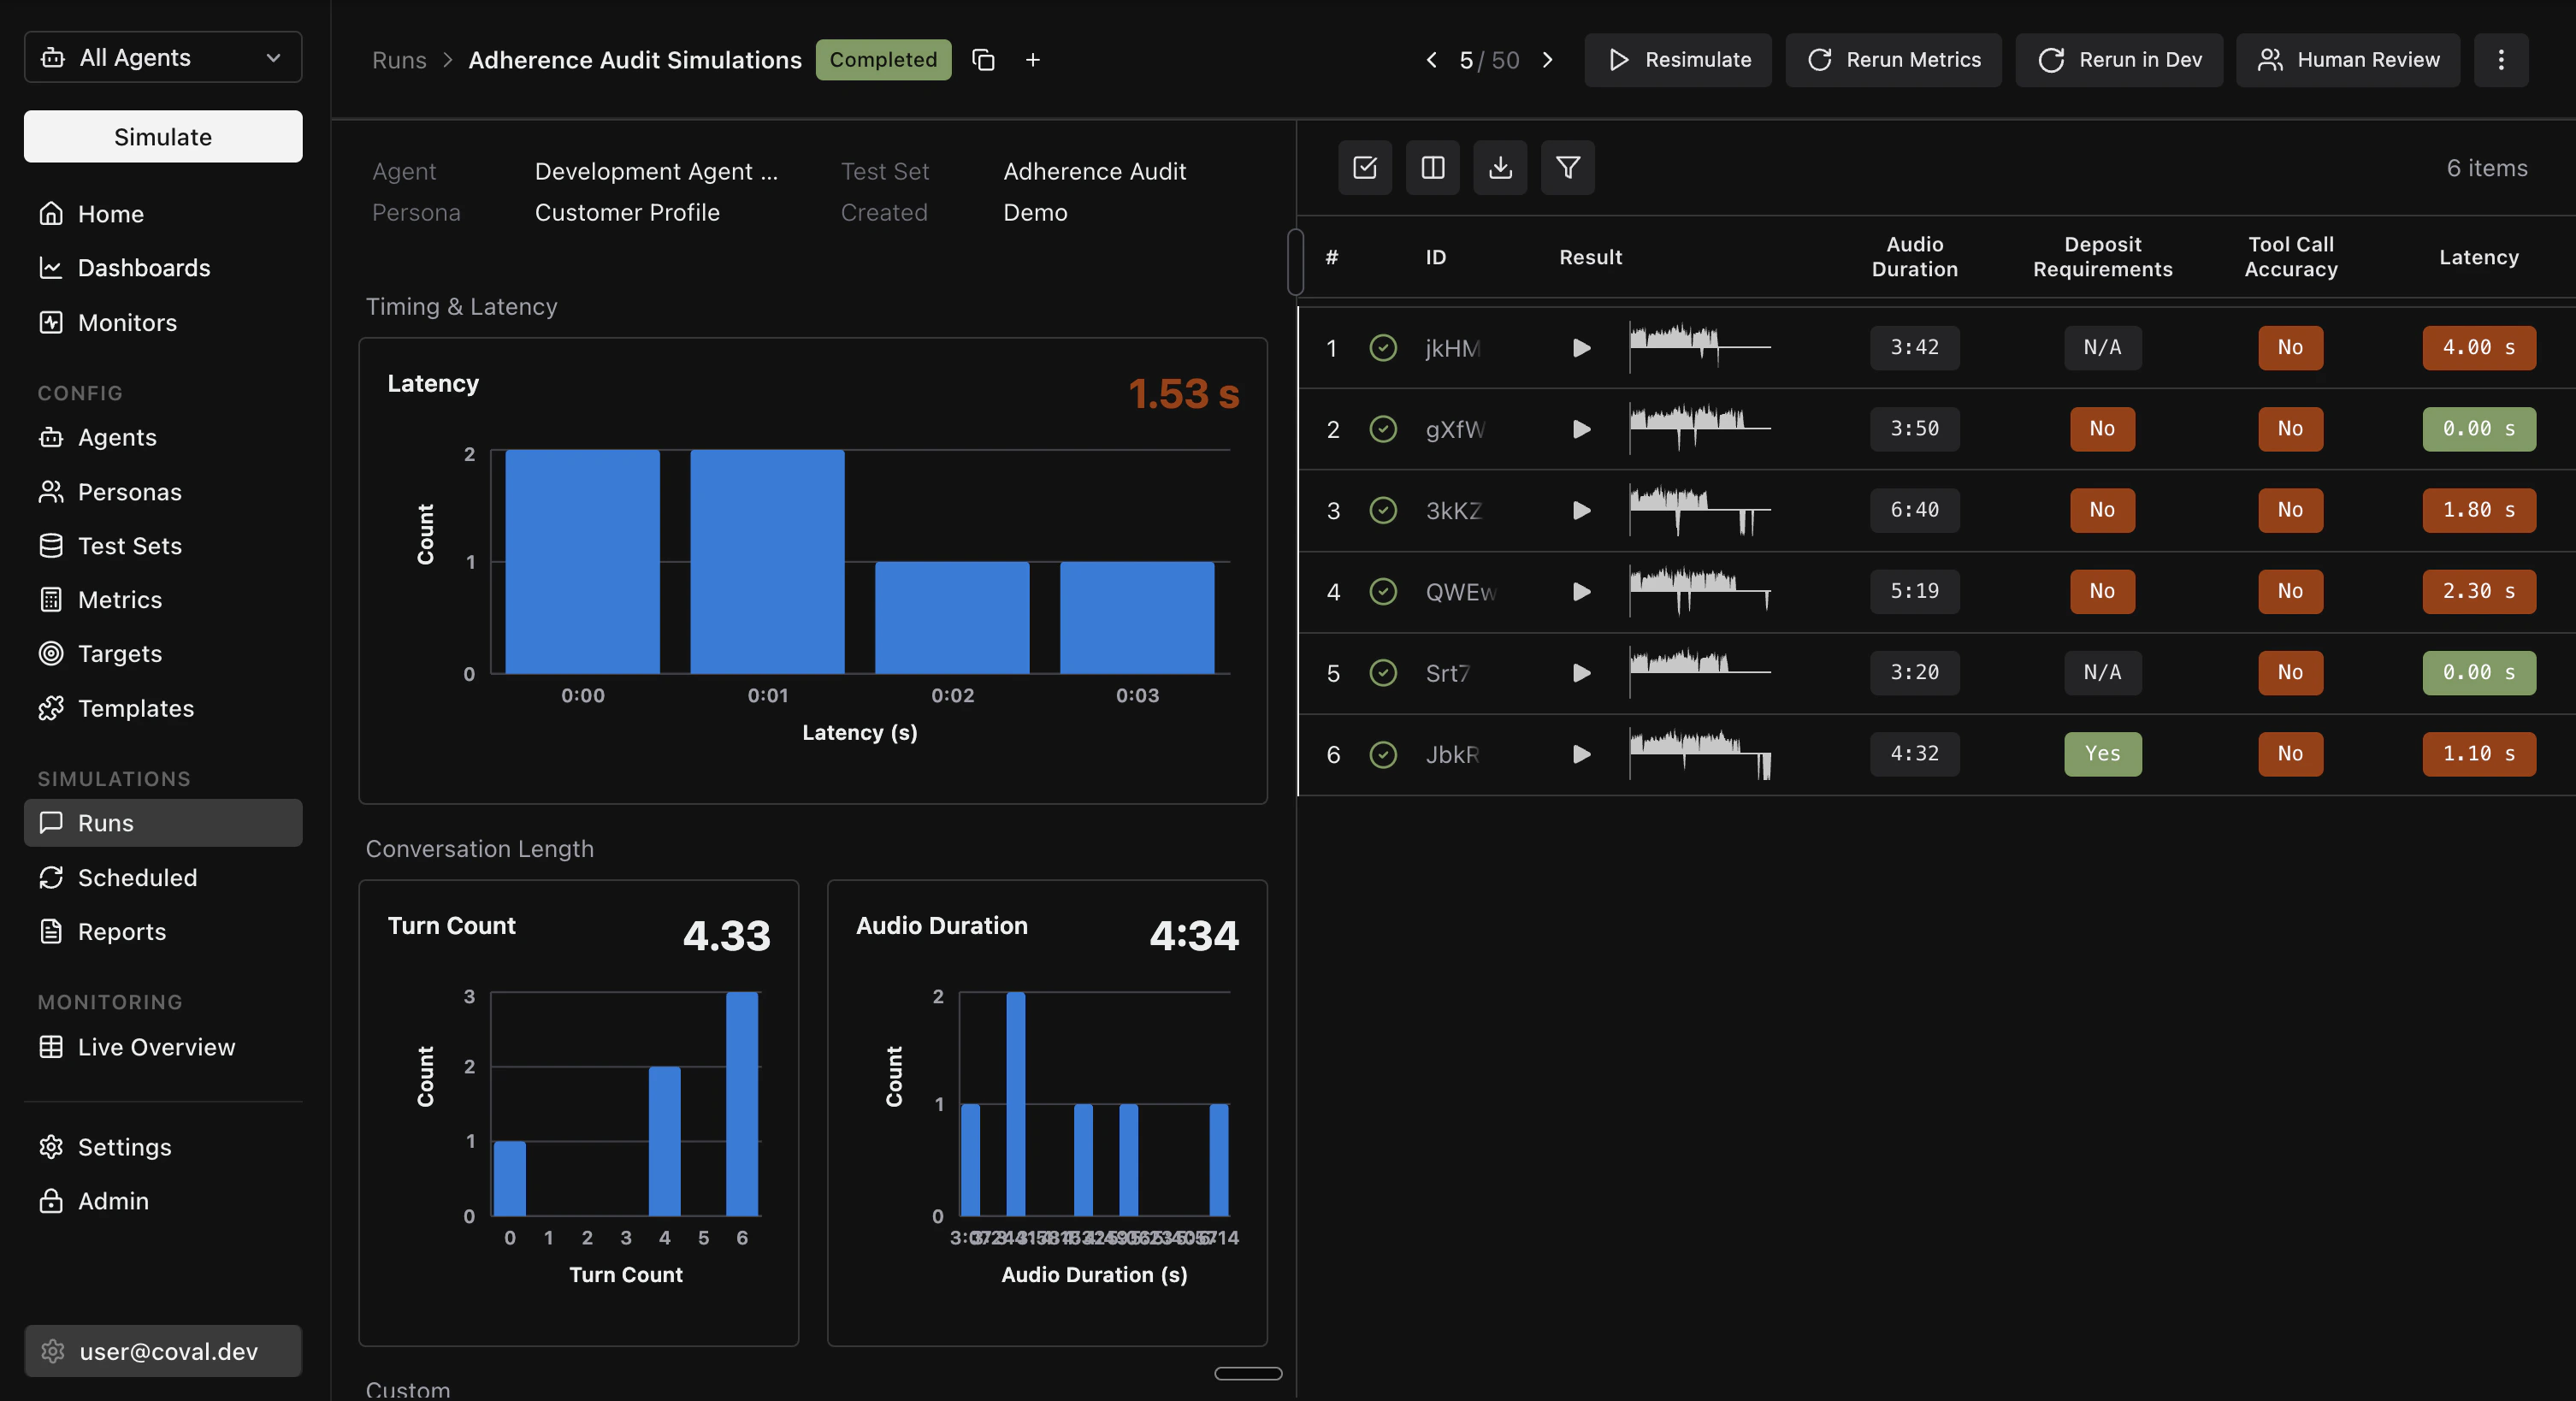This screenshot has height=1401, width=2576.
Task: Toggle the success status icon on row 3
Action: click(x=1383, y=510)
